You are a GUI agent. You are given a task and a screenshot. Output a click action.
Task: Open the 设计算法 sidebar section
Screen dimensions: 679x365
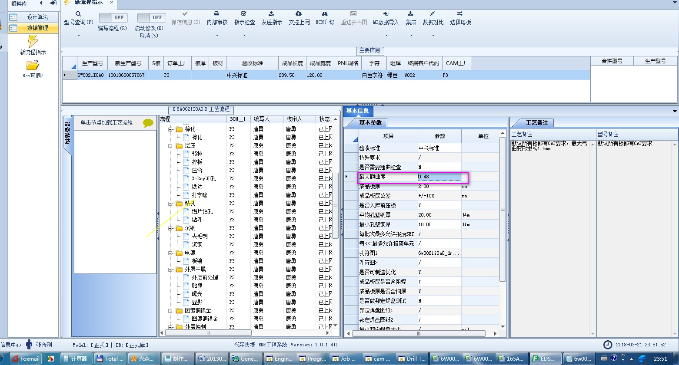click(33, 17)
